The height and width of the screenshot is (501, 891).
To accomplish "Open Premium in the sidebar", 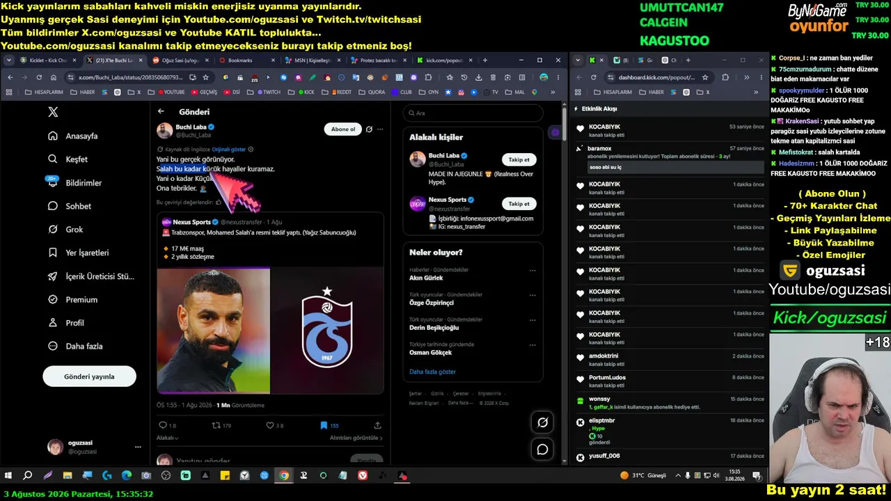I will [72, 300].
